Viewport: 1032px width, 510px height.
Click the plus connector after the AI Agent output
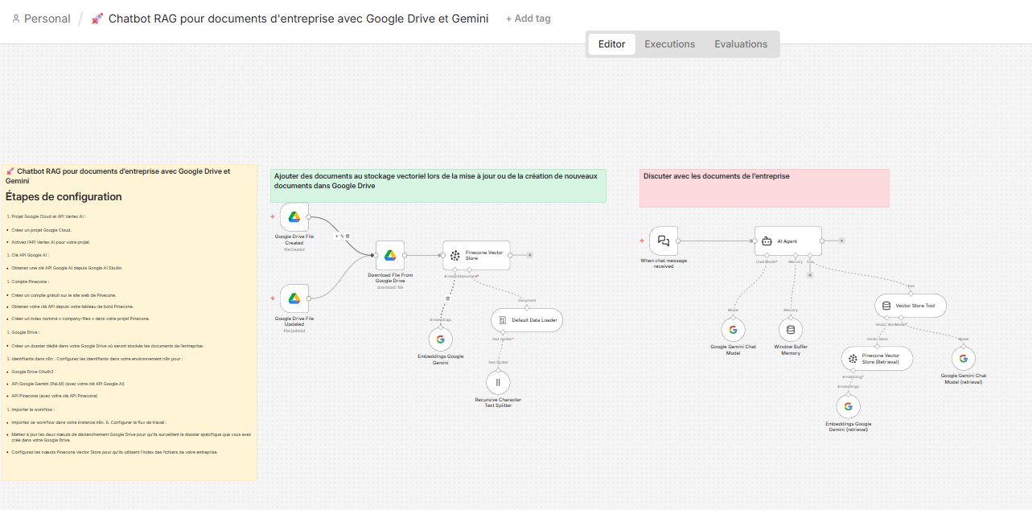pos(841,240)
